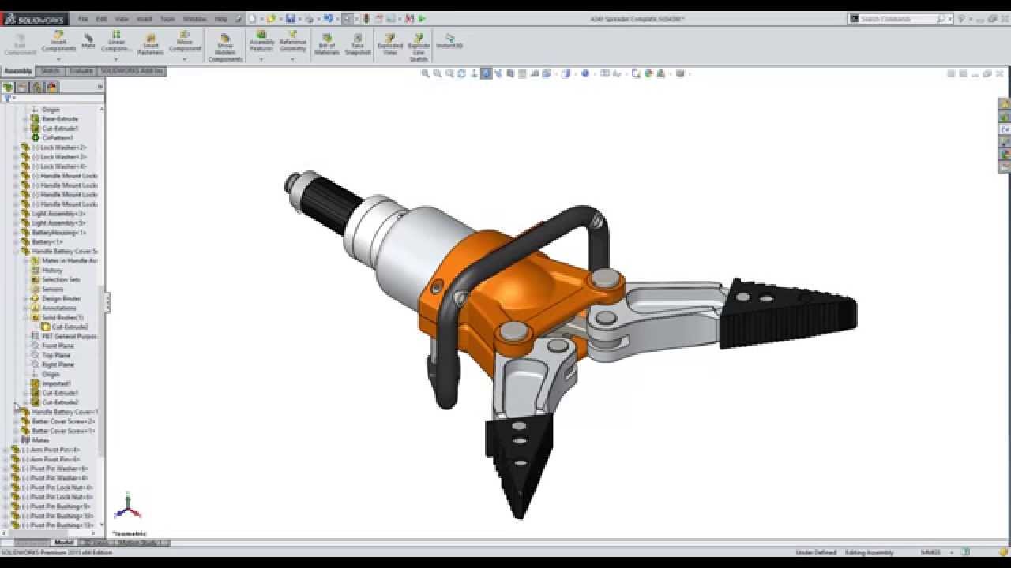Click the Insert Components tool
This screenshot has height=568, width=1011.
click(58, 43)
